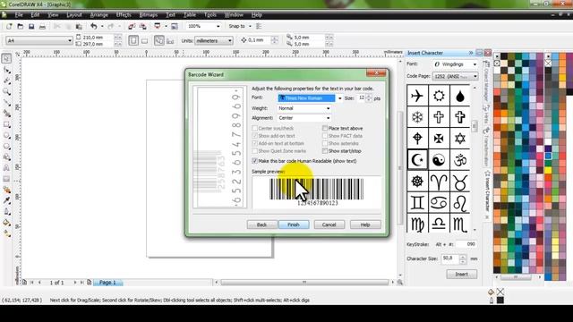The image size is (573, 322).
Task: Select the Cancer zodiac character
Action: point(439,202)
